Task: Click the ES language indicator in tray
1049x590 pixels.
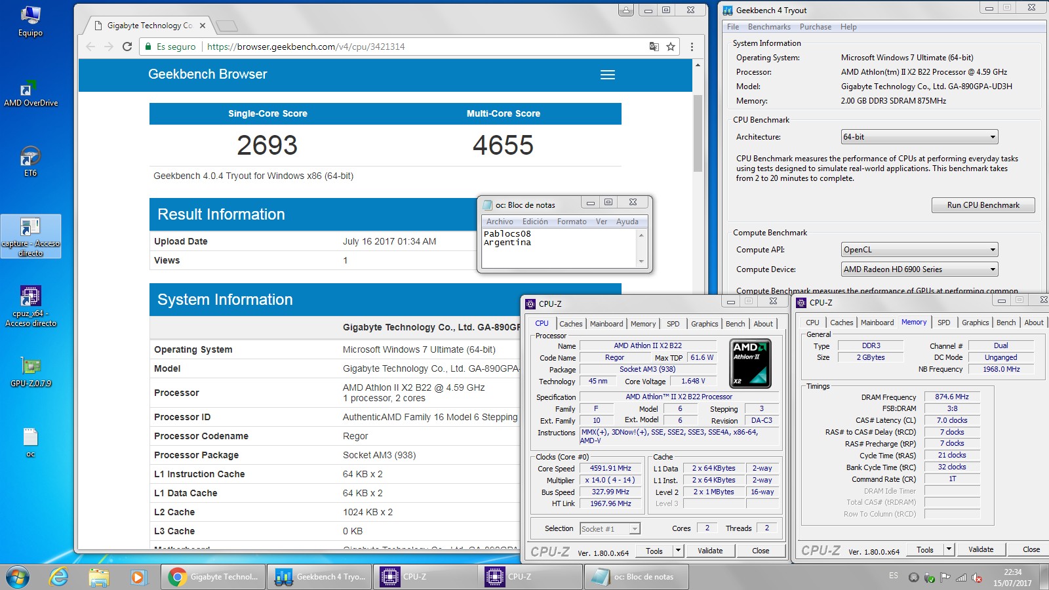Action: (x=894, y=576)
